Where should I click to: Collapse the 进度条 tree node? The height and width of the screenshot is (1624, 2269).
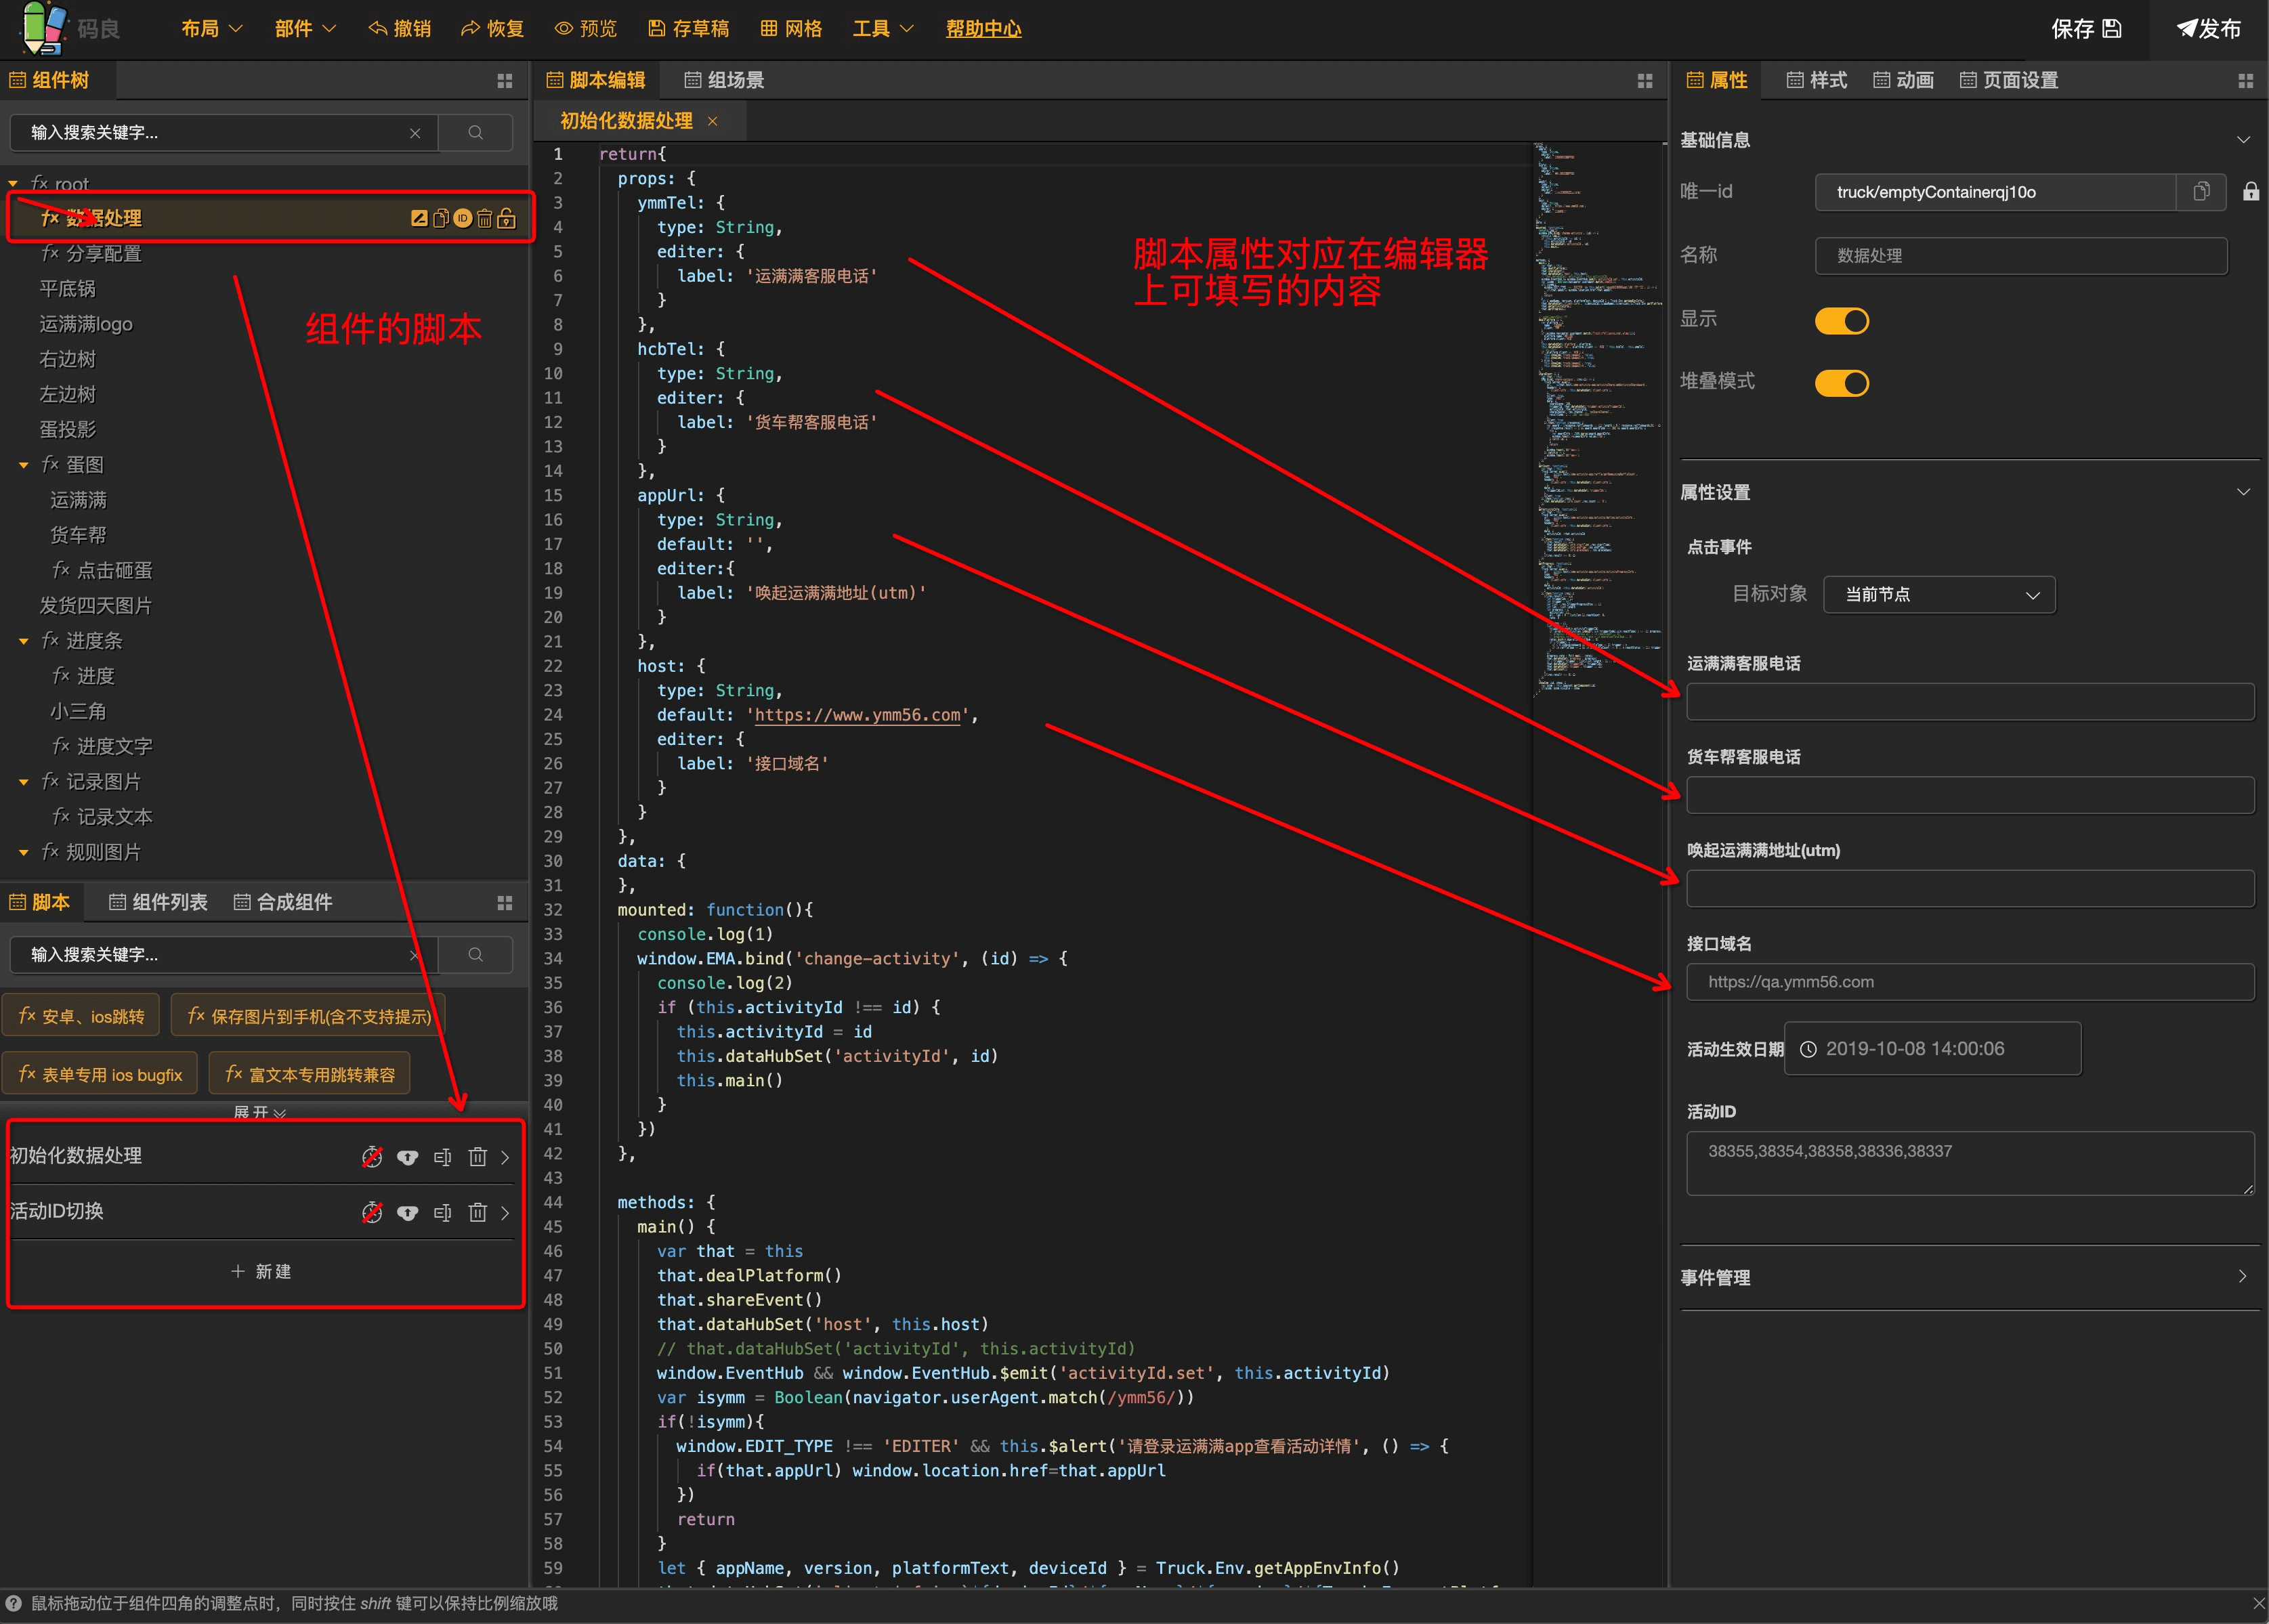coord(24,641)
